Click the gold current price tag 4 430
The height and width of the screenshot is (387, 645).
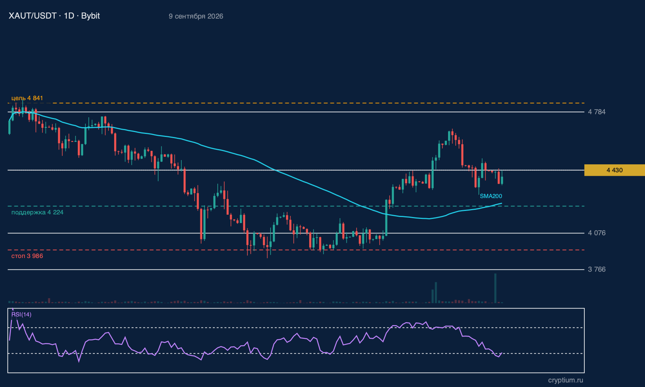tap(615, 170)
